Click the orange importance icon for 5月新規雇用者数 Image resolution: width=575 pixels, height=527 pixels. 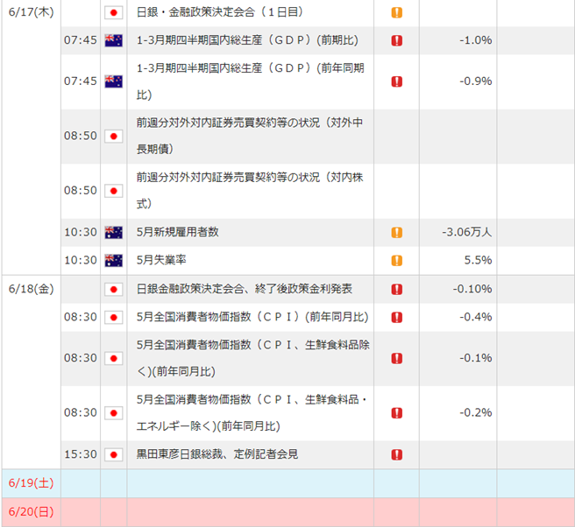pos(397,233)
